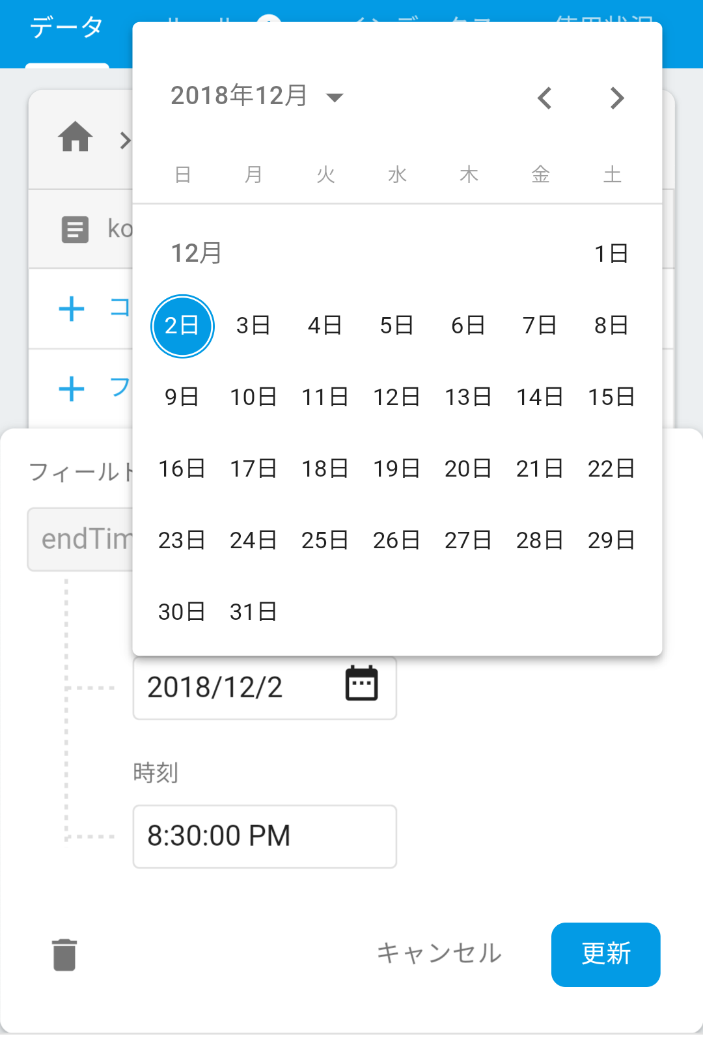Go to next month with the right chevron
This screenshot has height=1045, width=703.
click(x=615, y=98)
